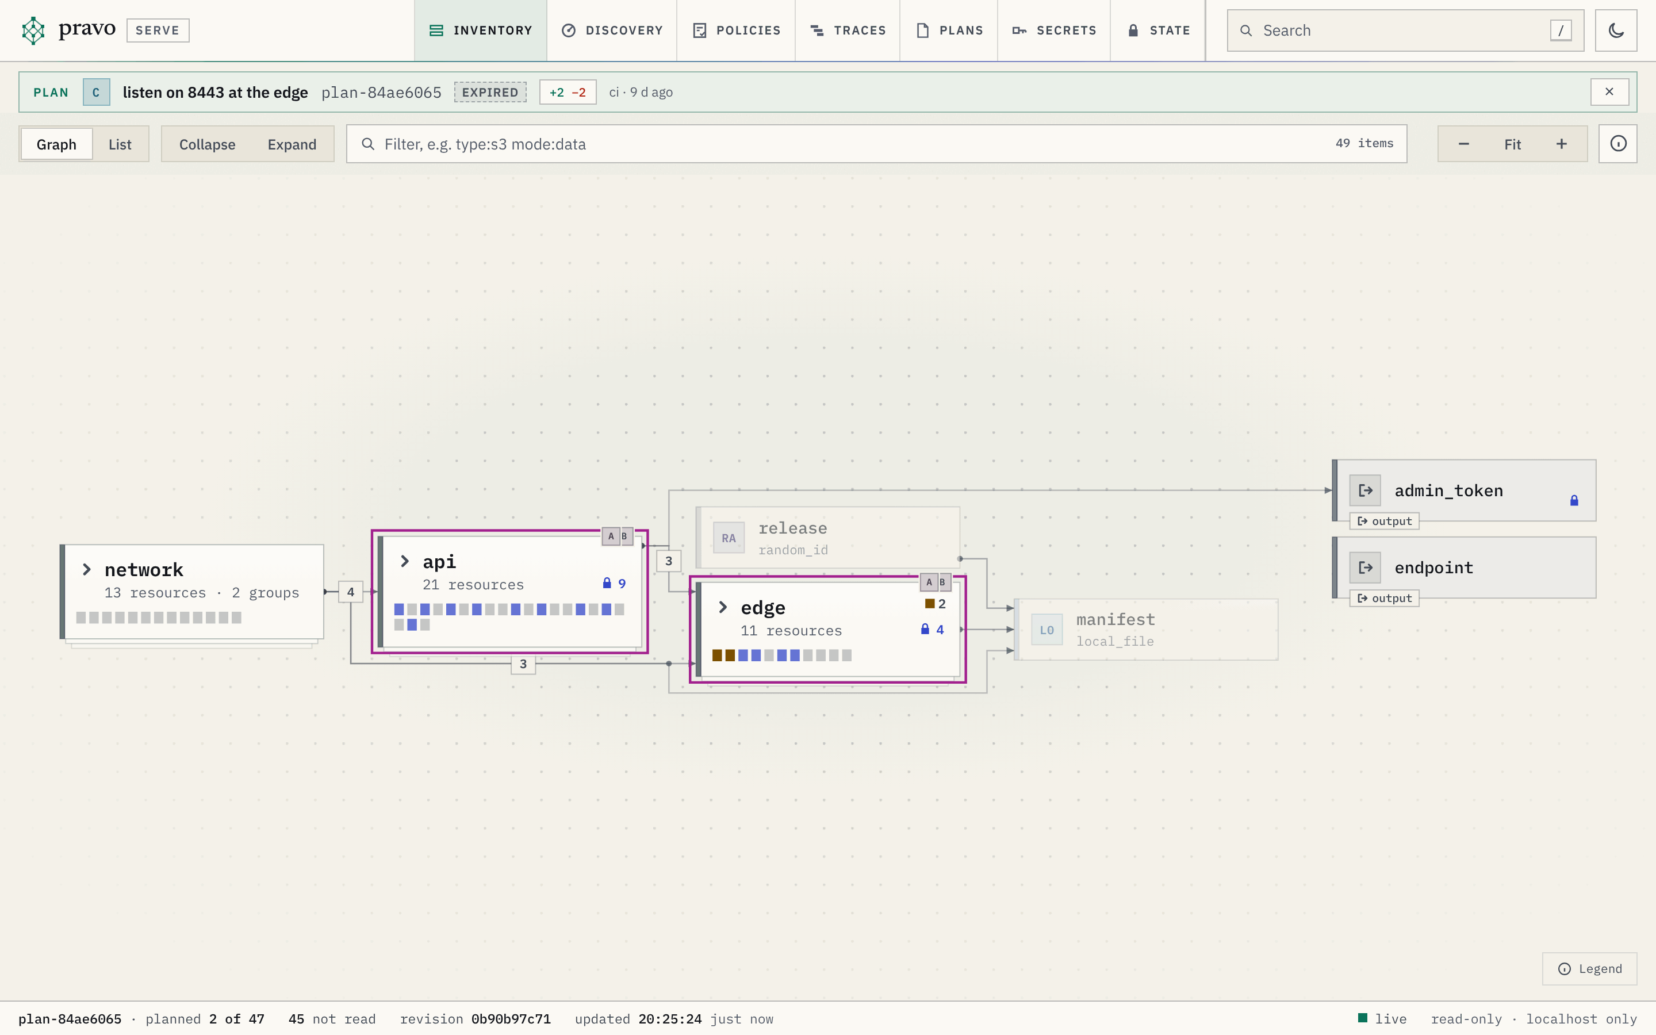Click the pravo logo icon
Viewport: 1656px width, 1035px height.
point(33,30)
